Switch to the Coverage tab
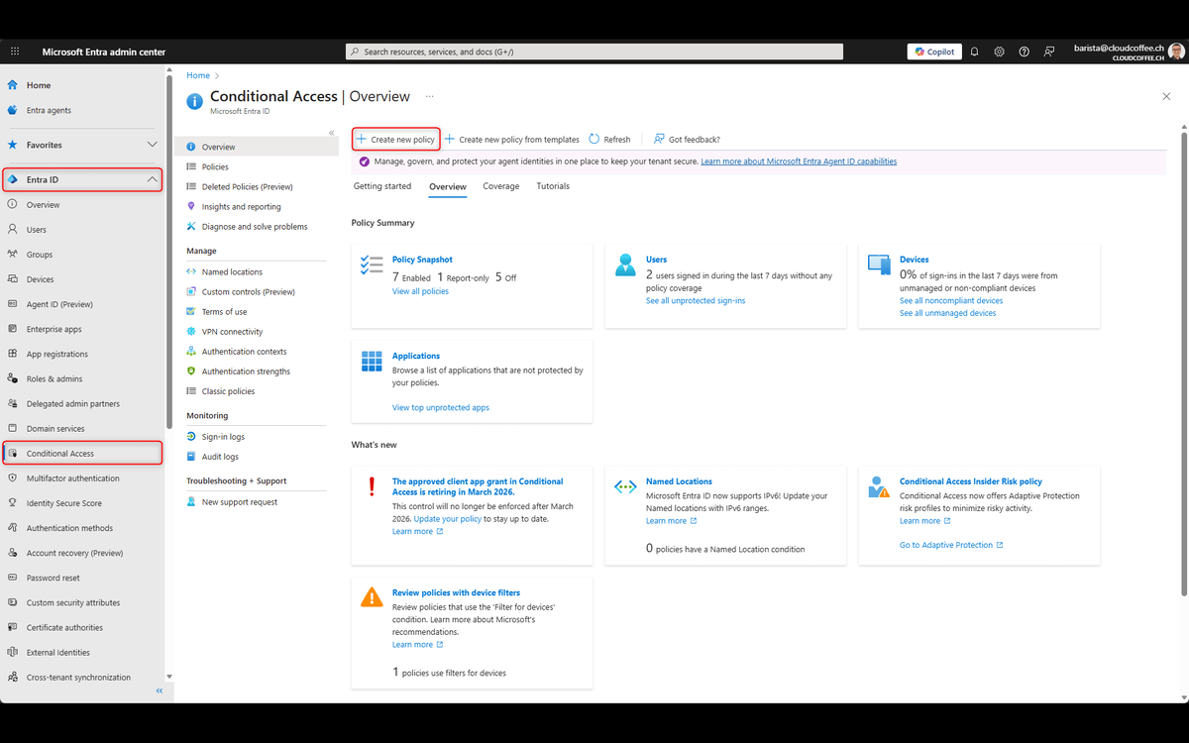The height and width of the screenshot is (743, 1189). tap(501, 186)
